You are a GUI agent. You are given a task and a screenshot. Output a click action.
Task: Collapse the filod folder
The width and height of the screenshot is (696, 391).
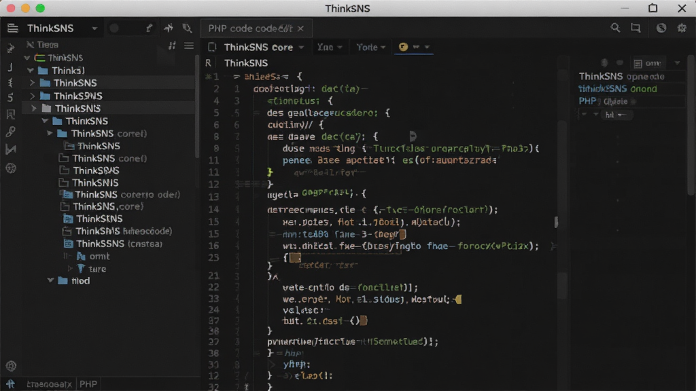[50, 280]
